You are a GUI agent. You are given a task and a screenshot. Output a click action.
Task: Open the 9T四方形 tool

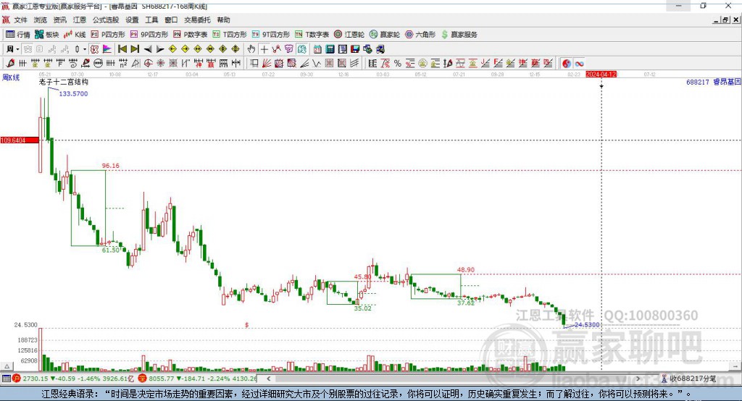[x=271, y=35]
